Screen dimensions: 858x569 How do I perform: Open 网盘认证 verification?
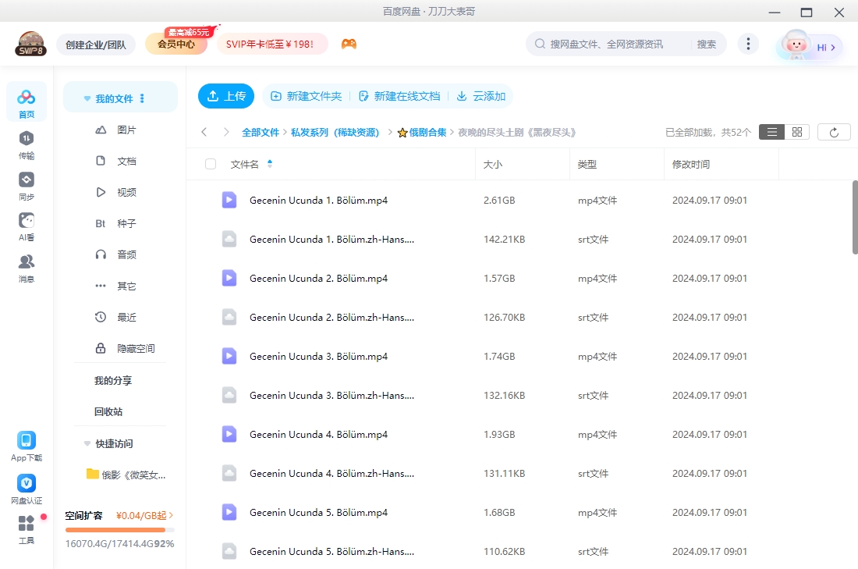click(26, 485)
